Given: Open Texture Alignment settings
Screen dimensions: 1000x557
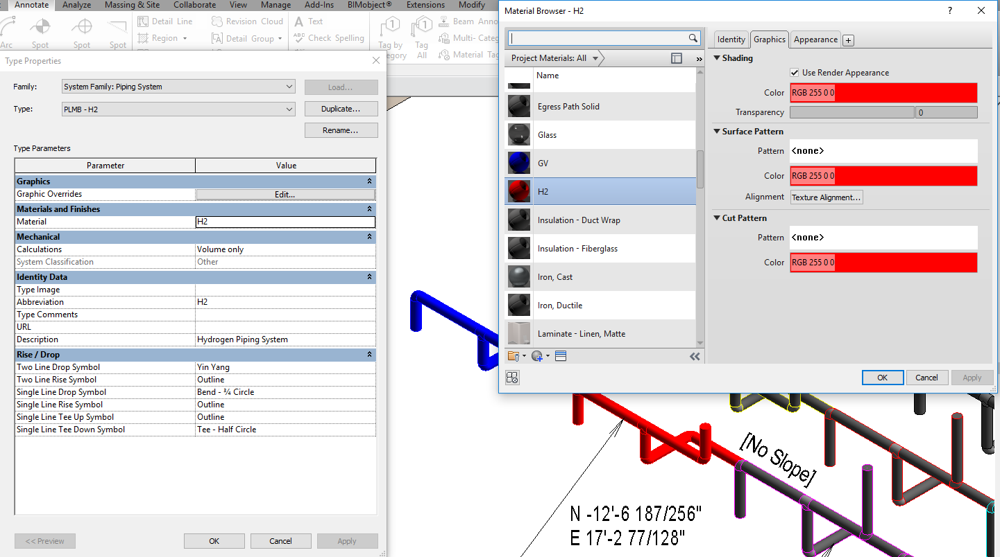Looking at the screenshot, I should coord(826,197).
